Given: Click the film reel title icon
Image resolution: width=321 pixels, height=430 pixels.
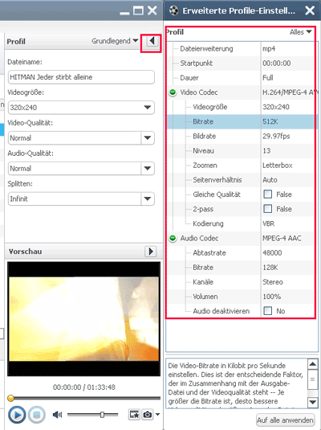Looking at the screenshot, I should (x=174, y=10).
